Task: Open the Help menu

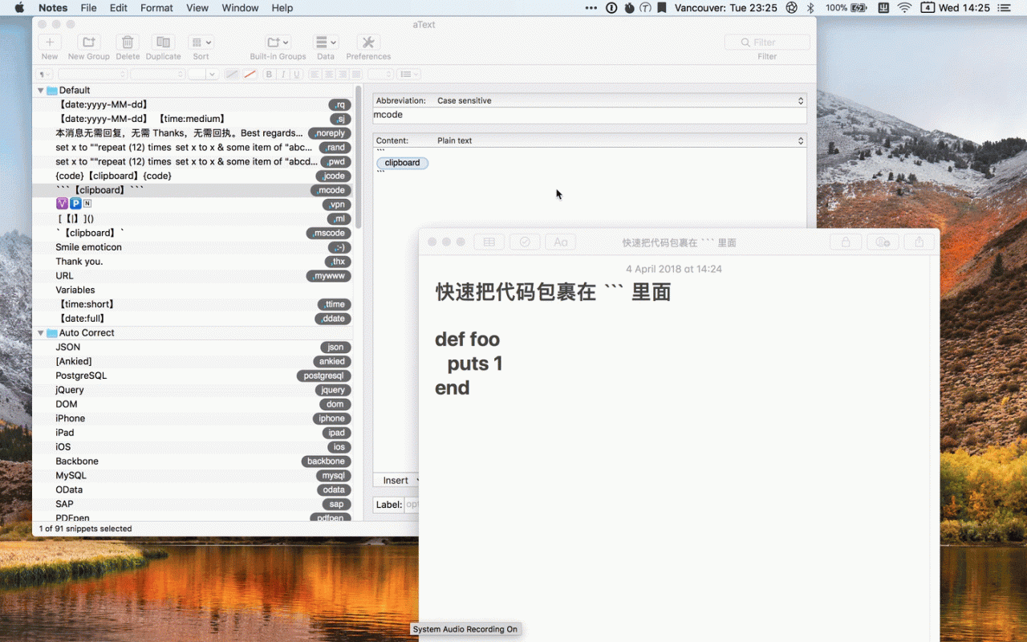Action: pyautogui.click(x=282, y=8)
